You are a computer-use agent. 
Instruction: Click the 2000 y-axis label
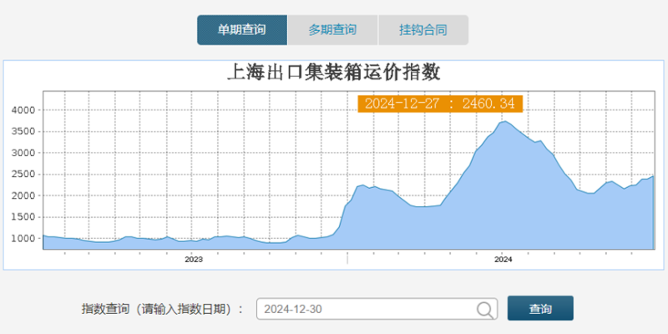23,196
